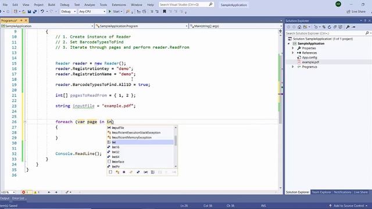This screenshot has height=209, width=372.
Task: Click the Switch Views icon in Solution Explorer
Action: pyautogui.click(x=305, y=27)
